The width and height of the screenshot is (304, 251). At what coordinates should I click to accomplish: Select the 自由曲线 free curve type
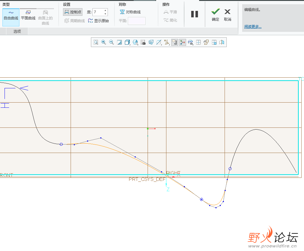(x=11, y=17)
